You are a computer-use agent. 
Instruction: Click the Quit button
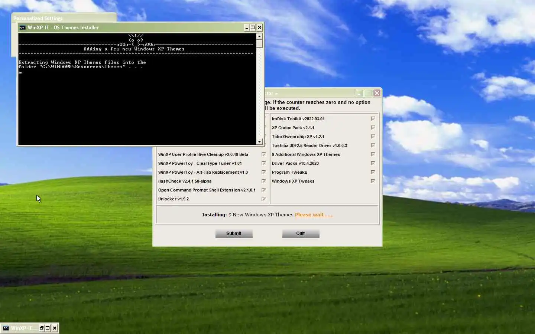click(301, 233)
